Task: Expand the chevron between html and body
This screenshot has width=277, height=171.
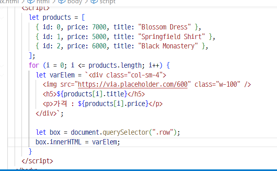Action: (55, 2)
